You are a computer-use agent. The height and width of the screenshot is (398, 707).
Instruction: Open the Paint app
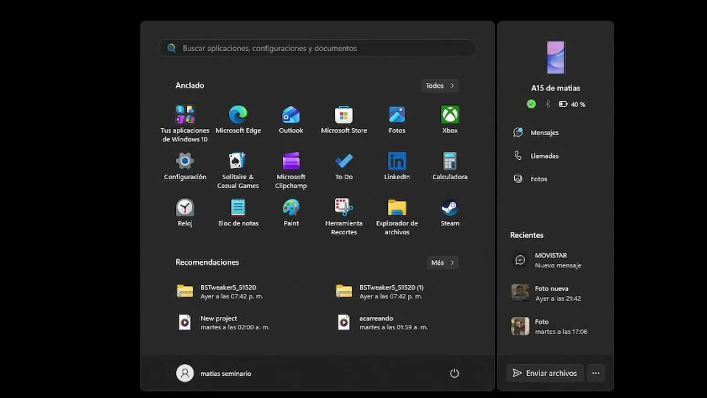[291, 212]
